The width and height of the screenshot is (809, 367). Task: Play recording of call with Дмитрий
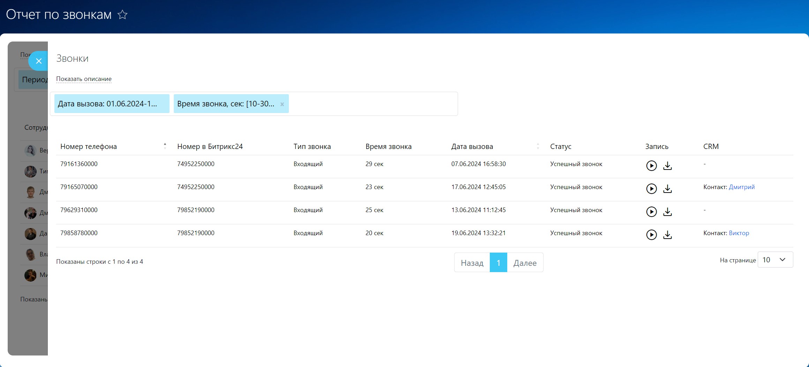pos(651,189)
